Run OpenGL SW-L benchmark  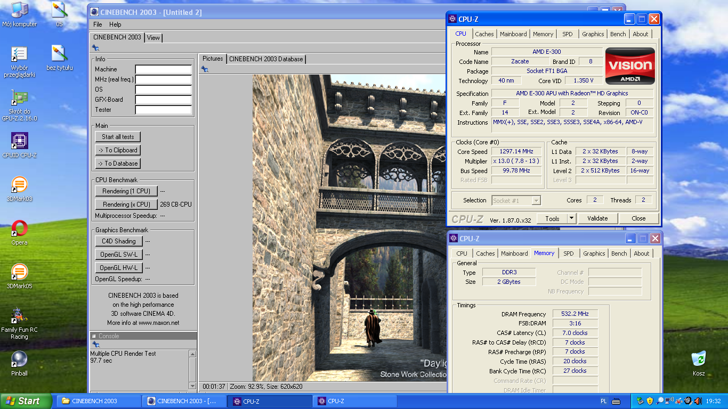click(119, 255)
